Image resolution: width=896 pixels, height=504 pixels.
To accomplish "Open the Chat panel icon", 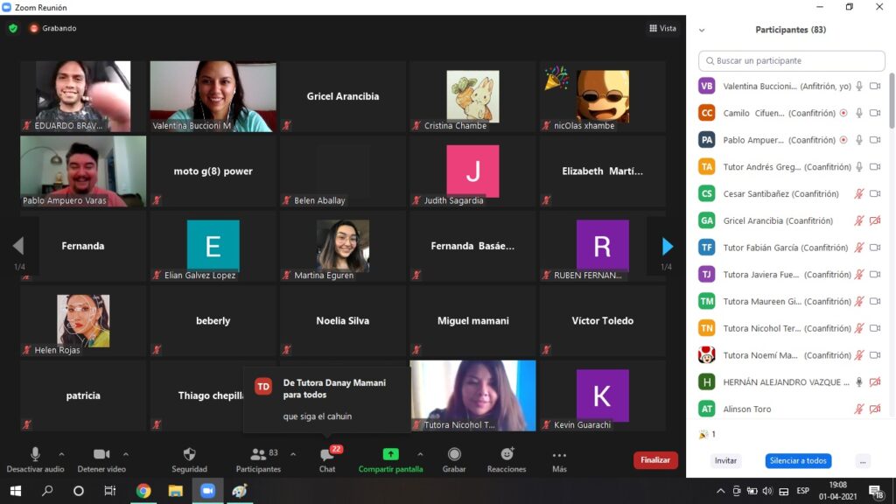I will tap(326, 455).
